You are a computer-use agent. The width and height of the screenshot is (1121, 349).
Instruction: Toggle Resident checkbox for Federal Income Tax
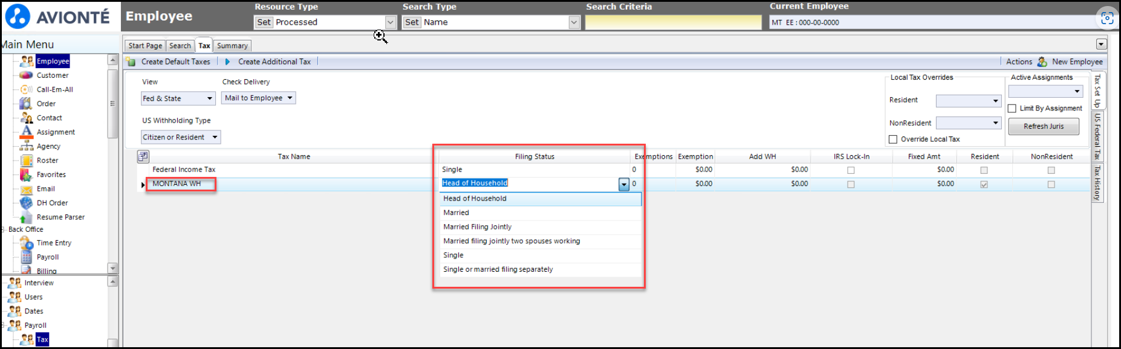[x=984, y=170]
